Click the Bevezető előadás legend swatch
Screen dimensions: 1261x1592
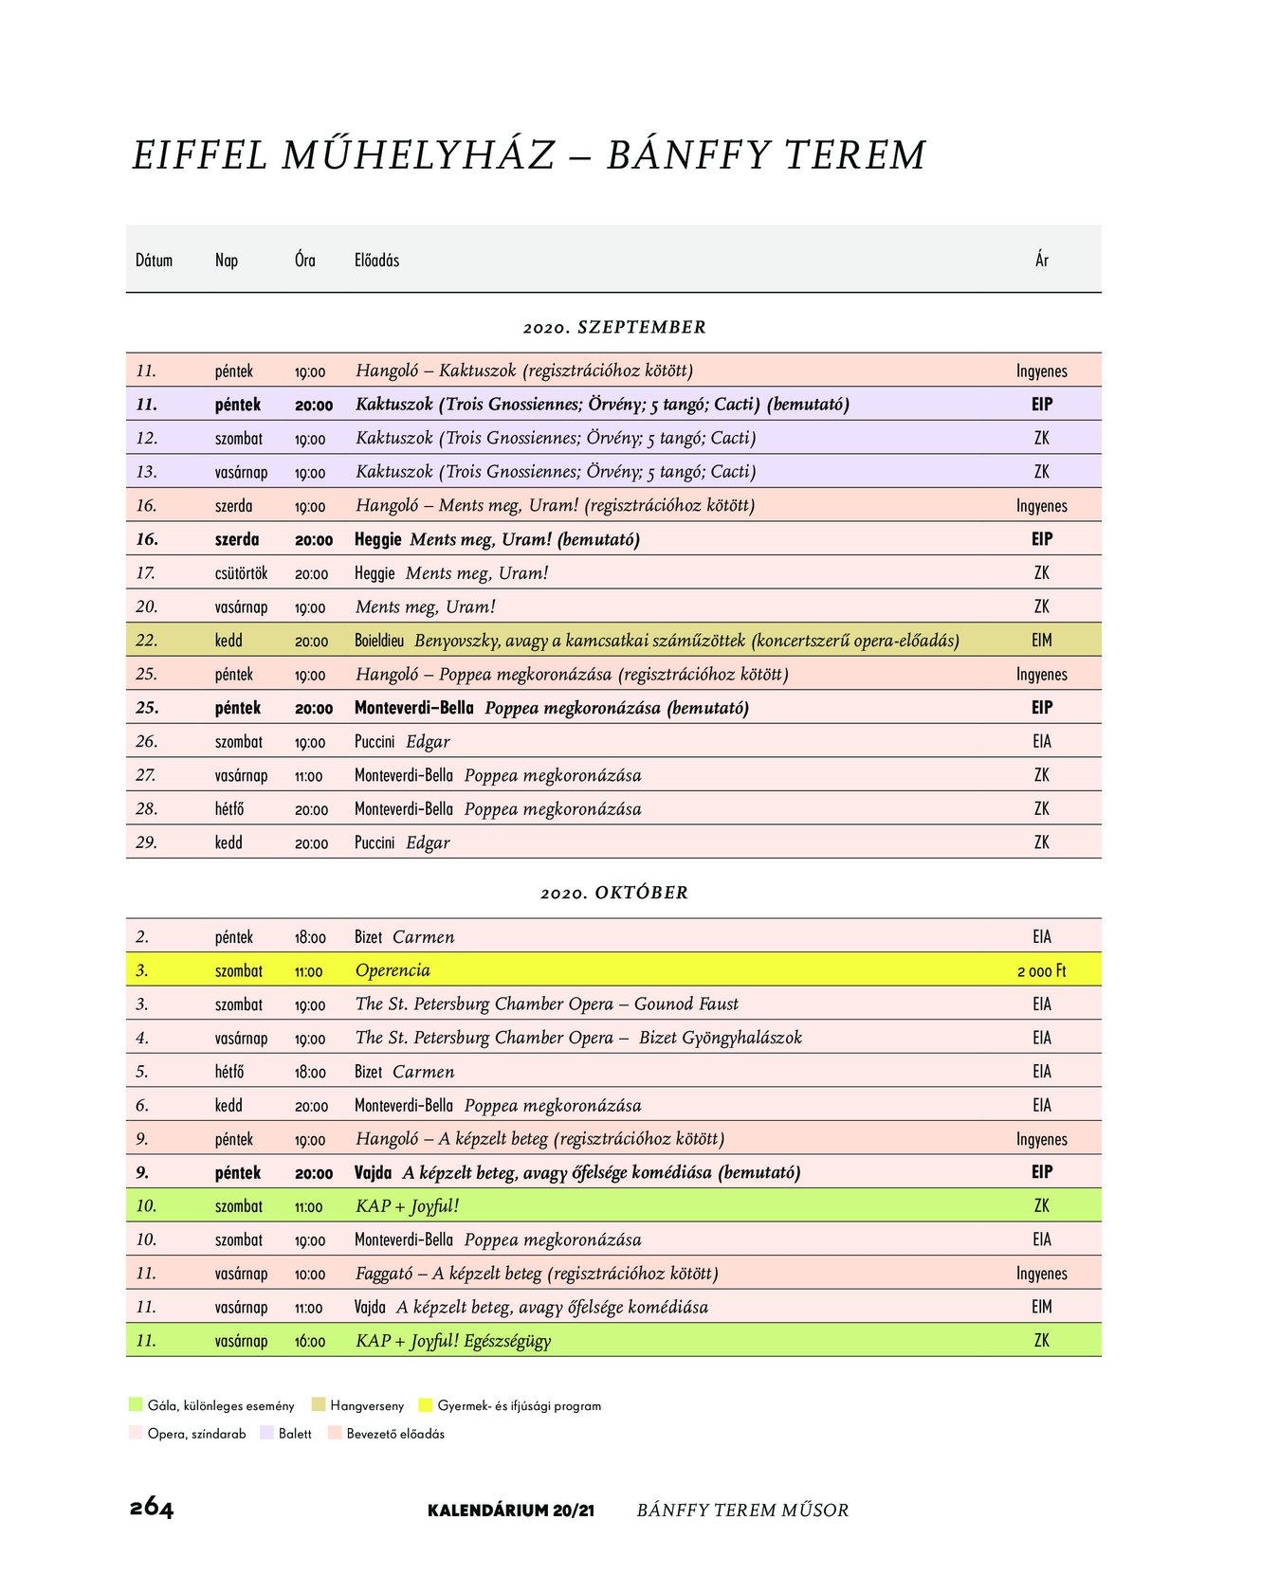(335, 1433)
